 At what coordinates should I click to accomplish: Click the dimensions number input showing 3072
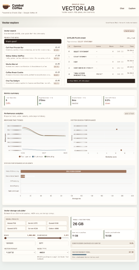tap(53, 243)
